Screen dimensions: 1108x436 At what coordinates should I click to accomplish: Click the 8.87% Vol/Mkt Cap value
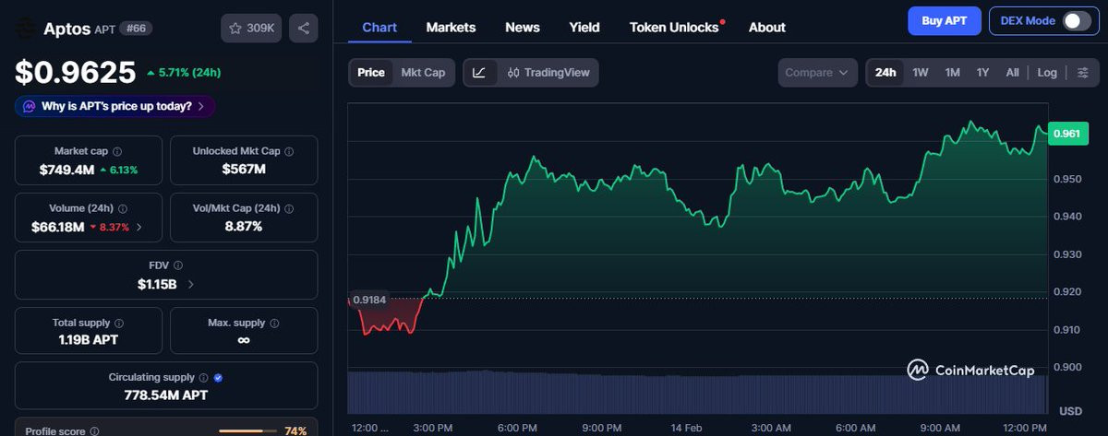click(244, 227)
